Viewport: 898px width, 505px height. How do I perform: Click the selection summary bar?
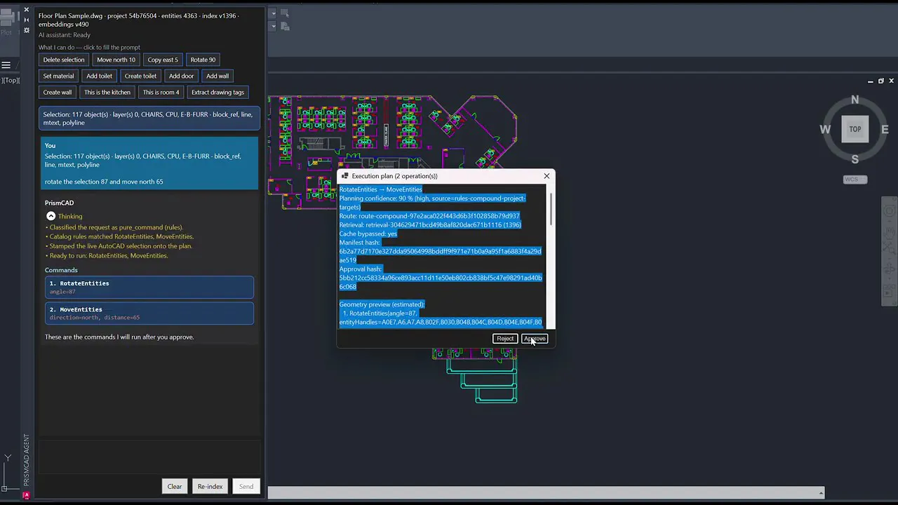pos(149,119)
